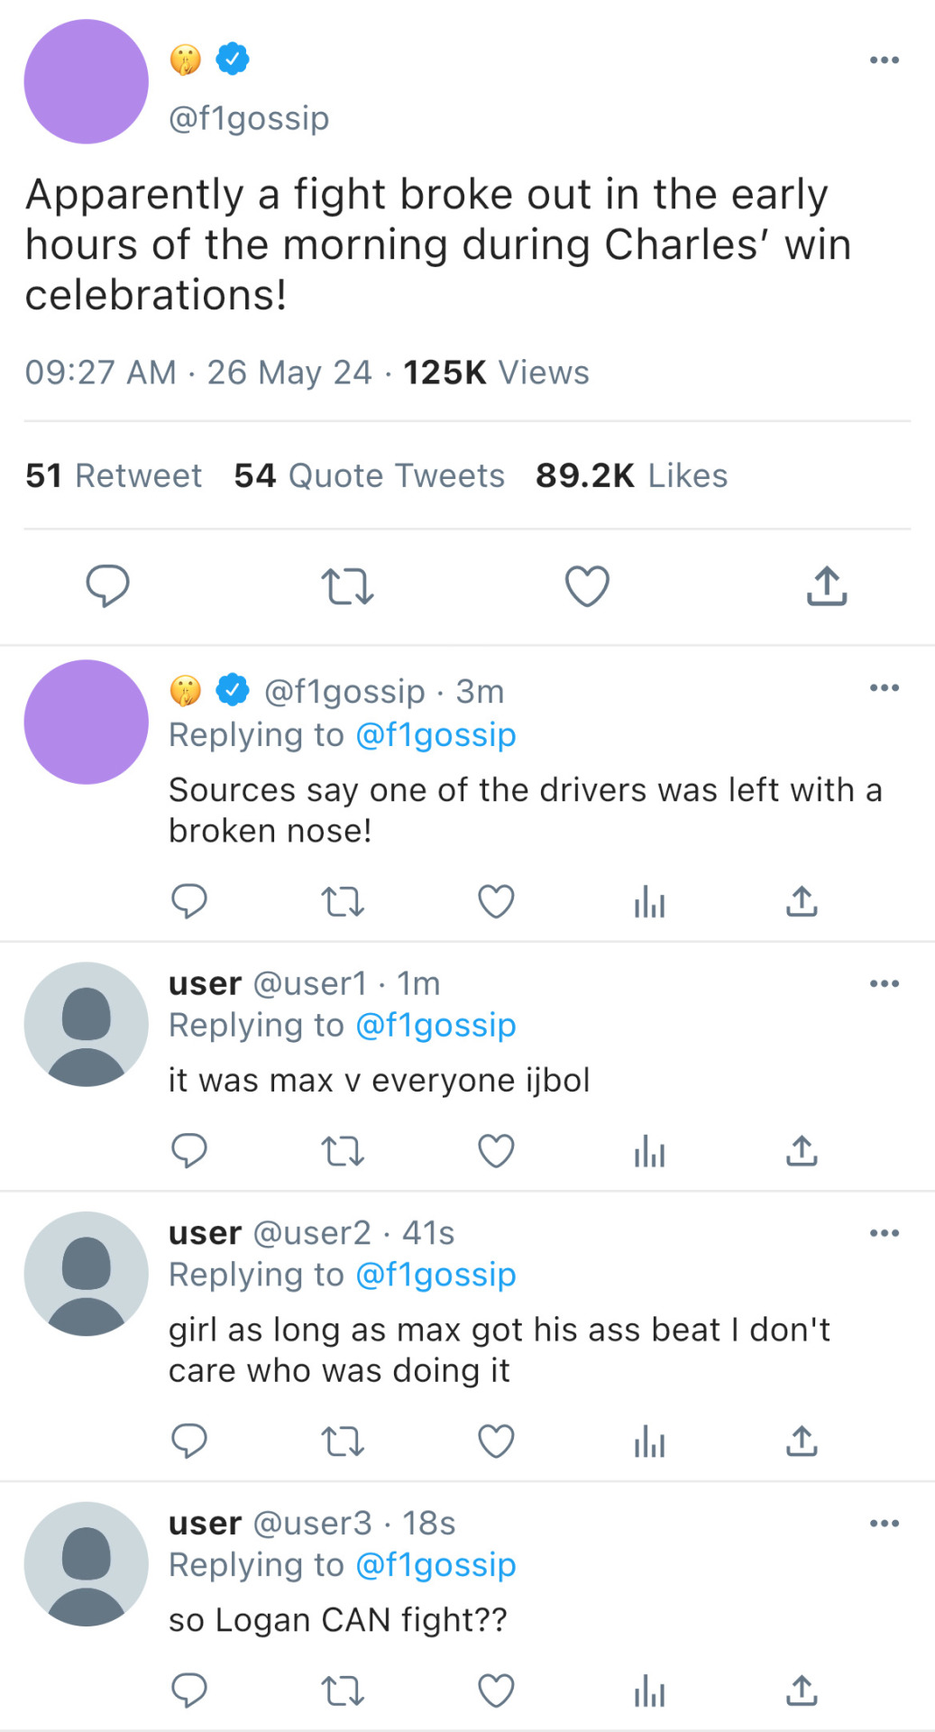This screenshot has height=1732, width=935.
Task: Open user2's profile avatar
Action: coord(87,1274)
